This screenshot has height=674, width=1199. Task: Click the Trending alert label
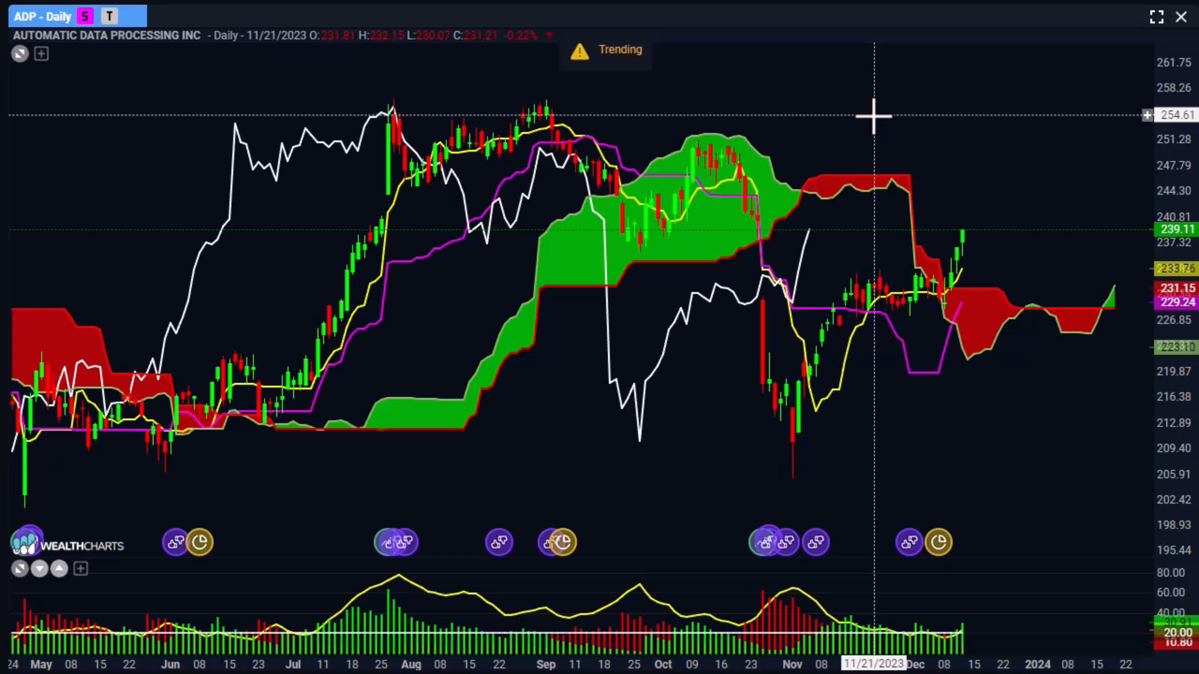click(620, 49)
